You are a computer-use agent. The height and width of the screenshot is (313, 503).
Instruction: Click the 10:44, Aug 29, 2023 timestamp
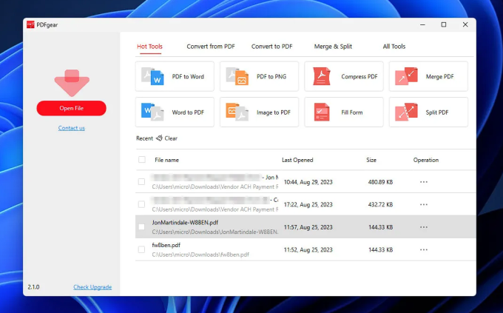[308, 182]
